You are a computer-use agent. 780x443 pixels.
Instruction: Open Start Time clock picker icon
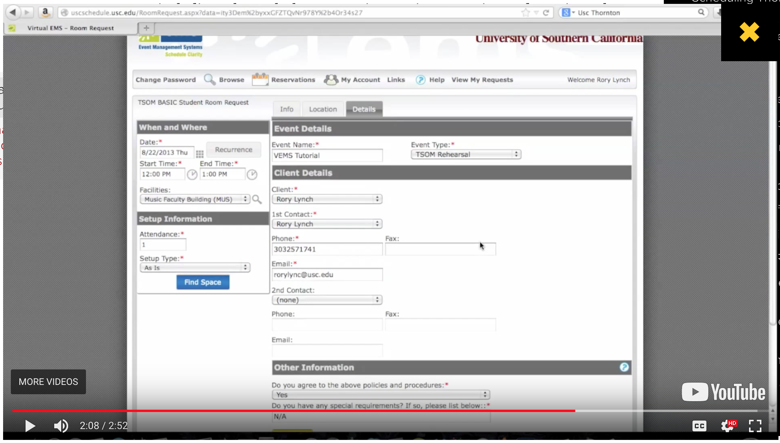(x=192, y=175)
